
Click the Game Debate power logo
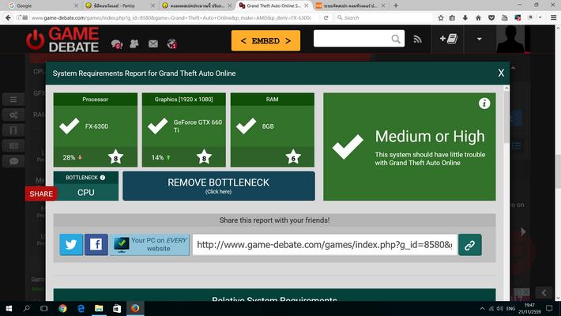[x=35, y=39]
